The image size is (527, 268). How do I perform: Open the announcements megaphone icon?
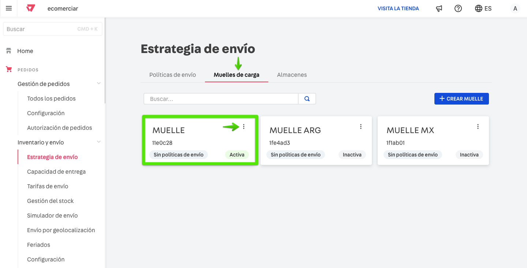pyautogui.click(x=439, y=8)
